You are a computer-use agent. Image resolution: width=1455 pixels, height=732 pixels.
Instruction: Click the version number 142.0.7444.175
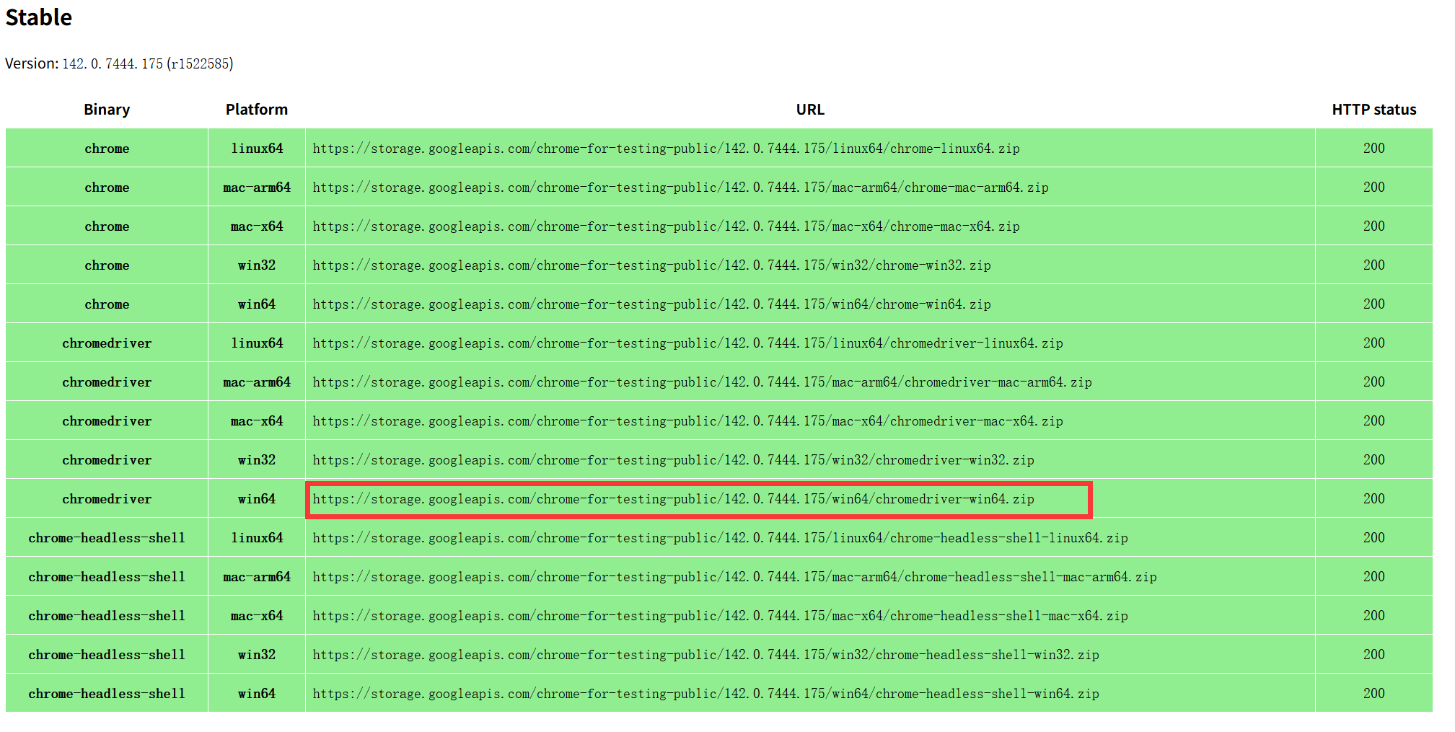coord(113,64)
